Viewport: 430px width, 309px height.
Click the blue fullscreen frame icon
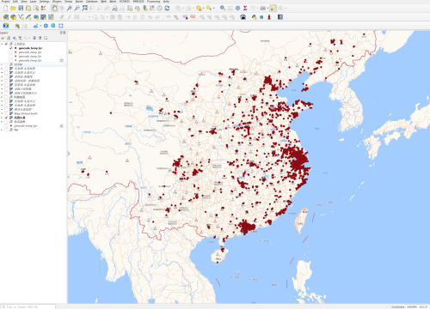[61, 26]
